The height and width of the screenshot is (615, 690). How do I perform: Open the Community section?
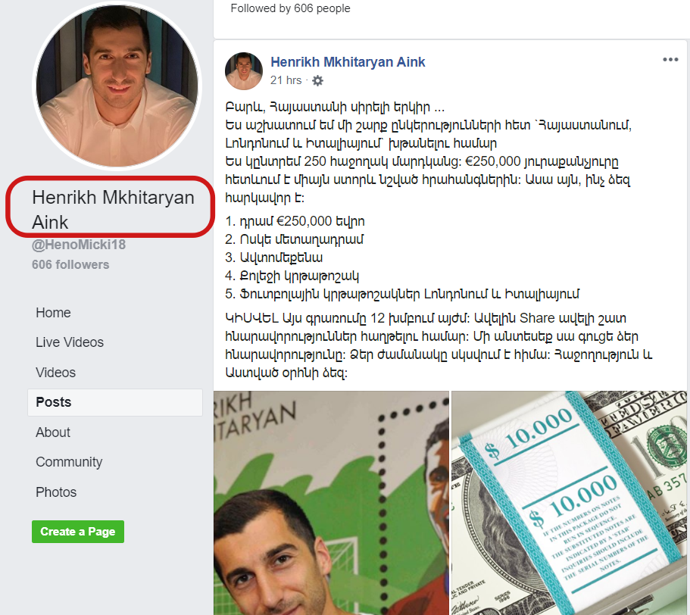(69, 462)
